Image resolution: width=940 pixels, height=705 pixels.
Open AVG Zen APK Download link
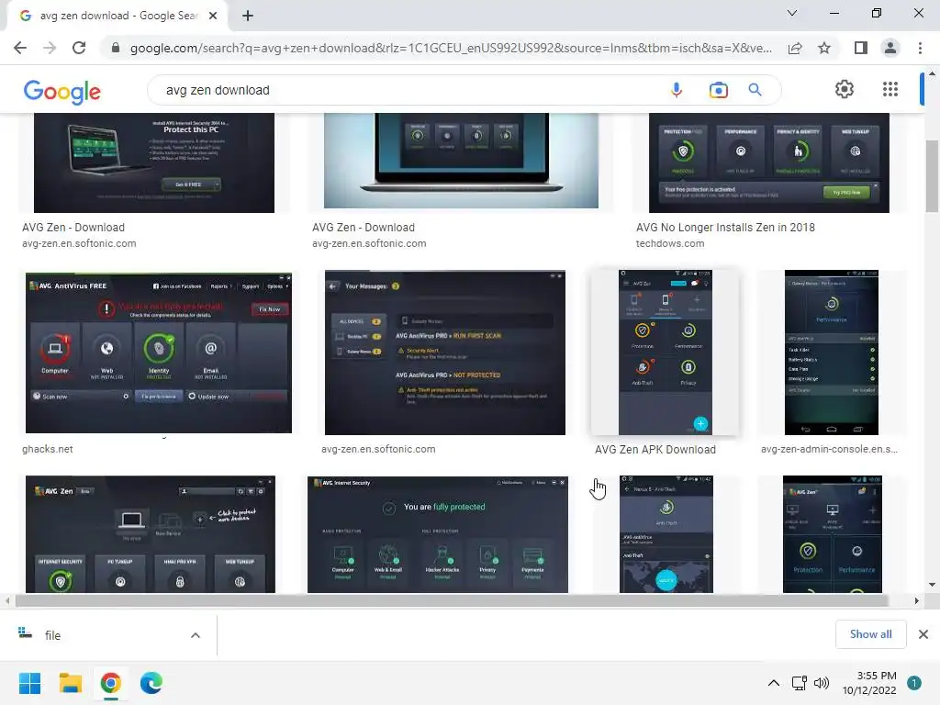pos(655,450)
